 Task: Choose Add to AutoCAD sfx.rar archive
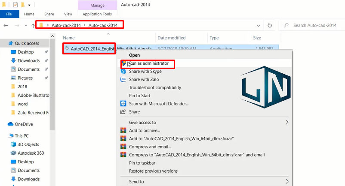coord(181,139)
